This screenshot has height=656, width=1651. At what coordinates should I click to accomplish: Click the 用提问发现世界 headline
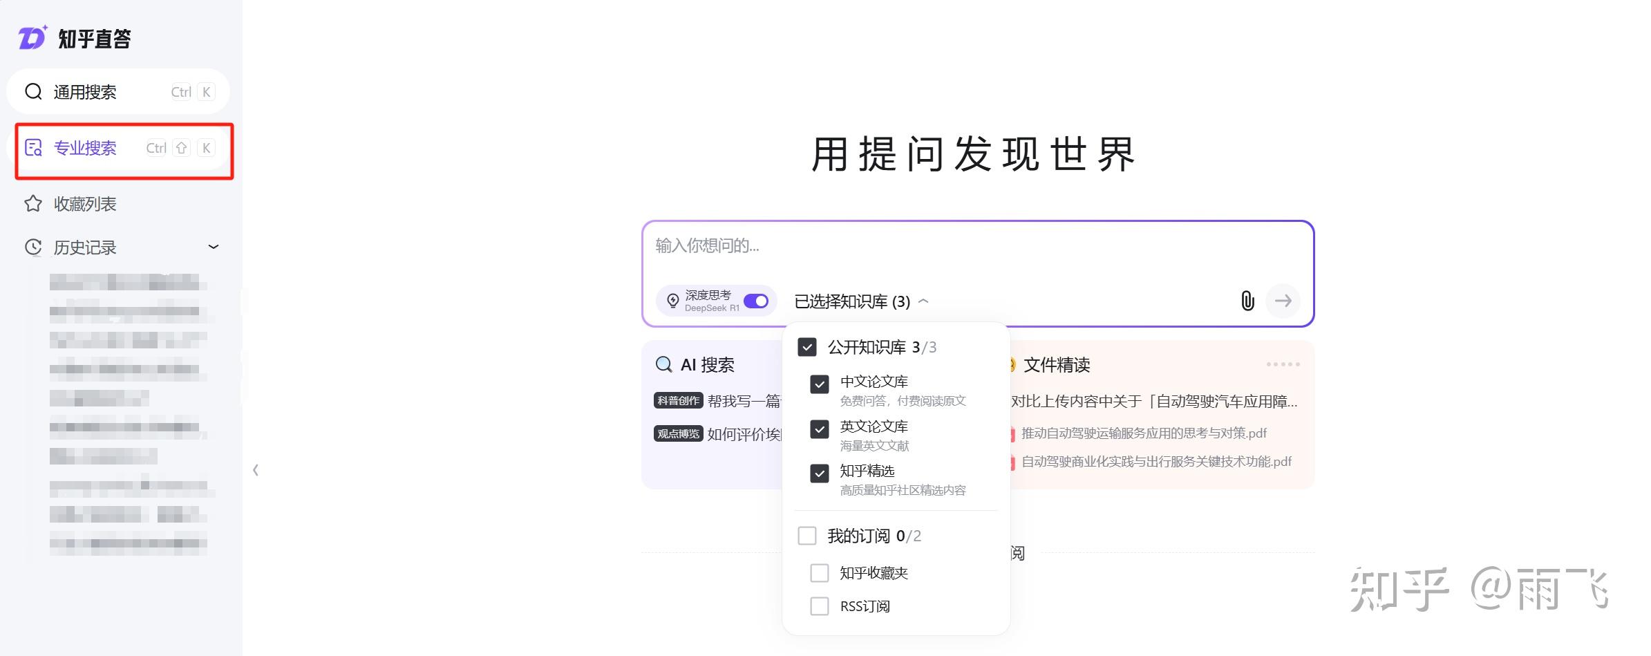973,154
